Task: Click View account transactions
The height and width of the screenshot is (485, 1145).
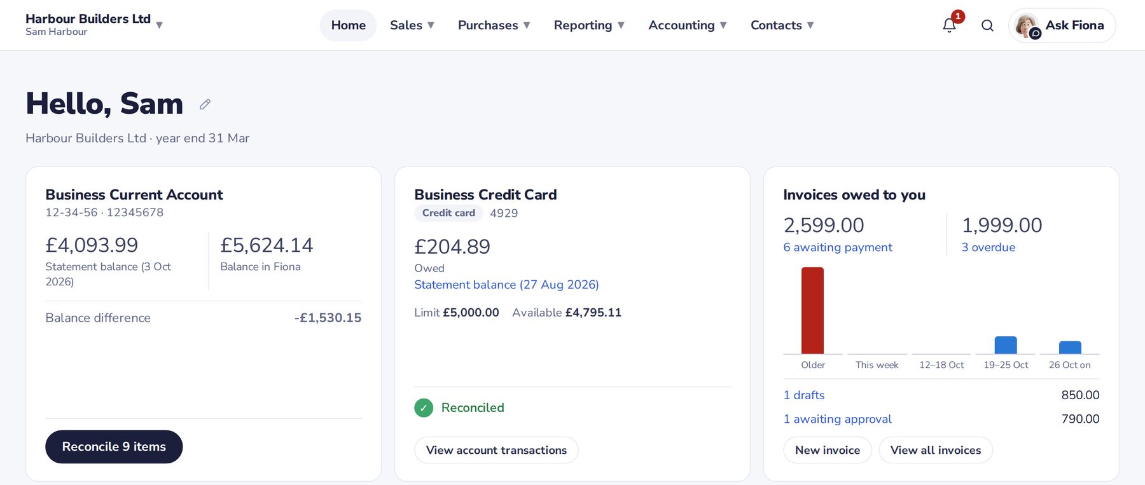Action: click(x=496, y=450)
